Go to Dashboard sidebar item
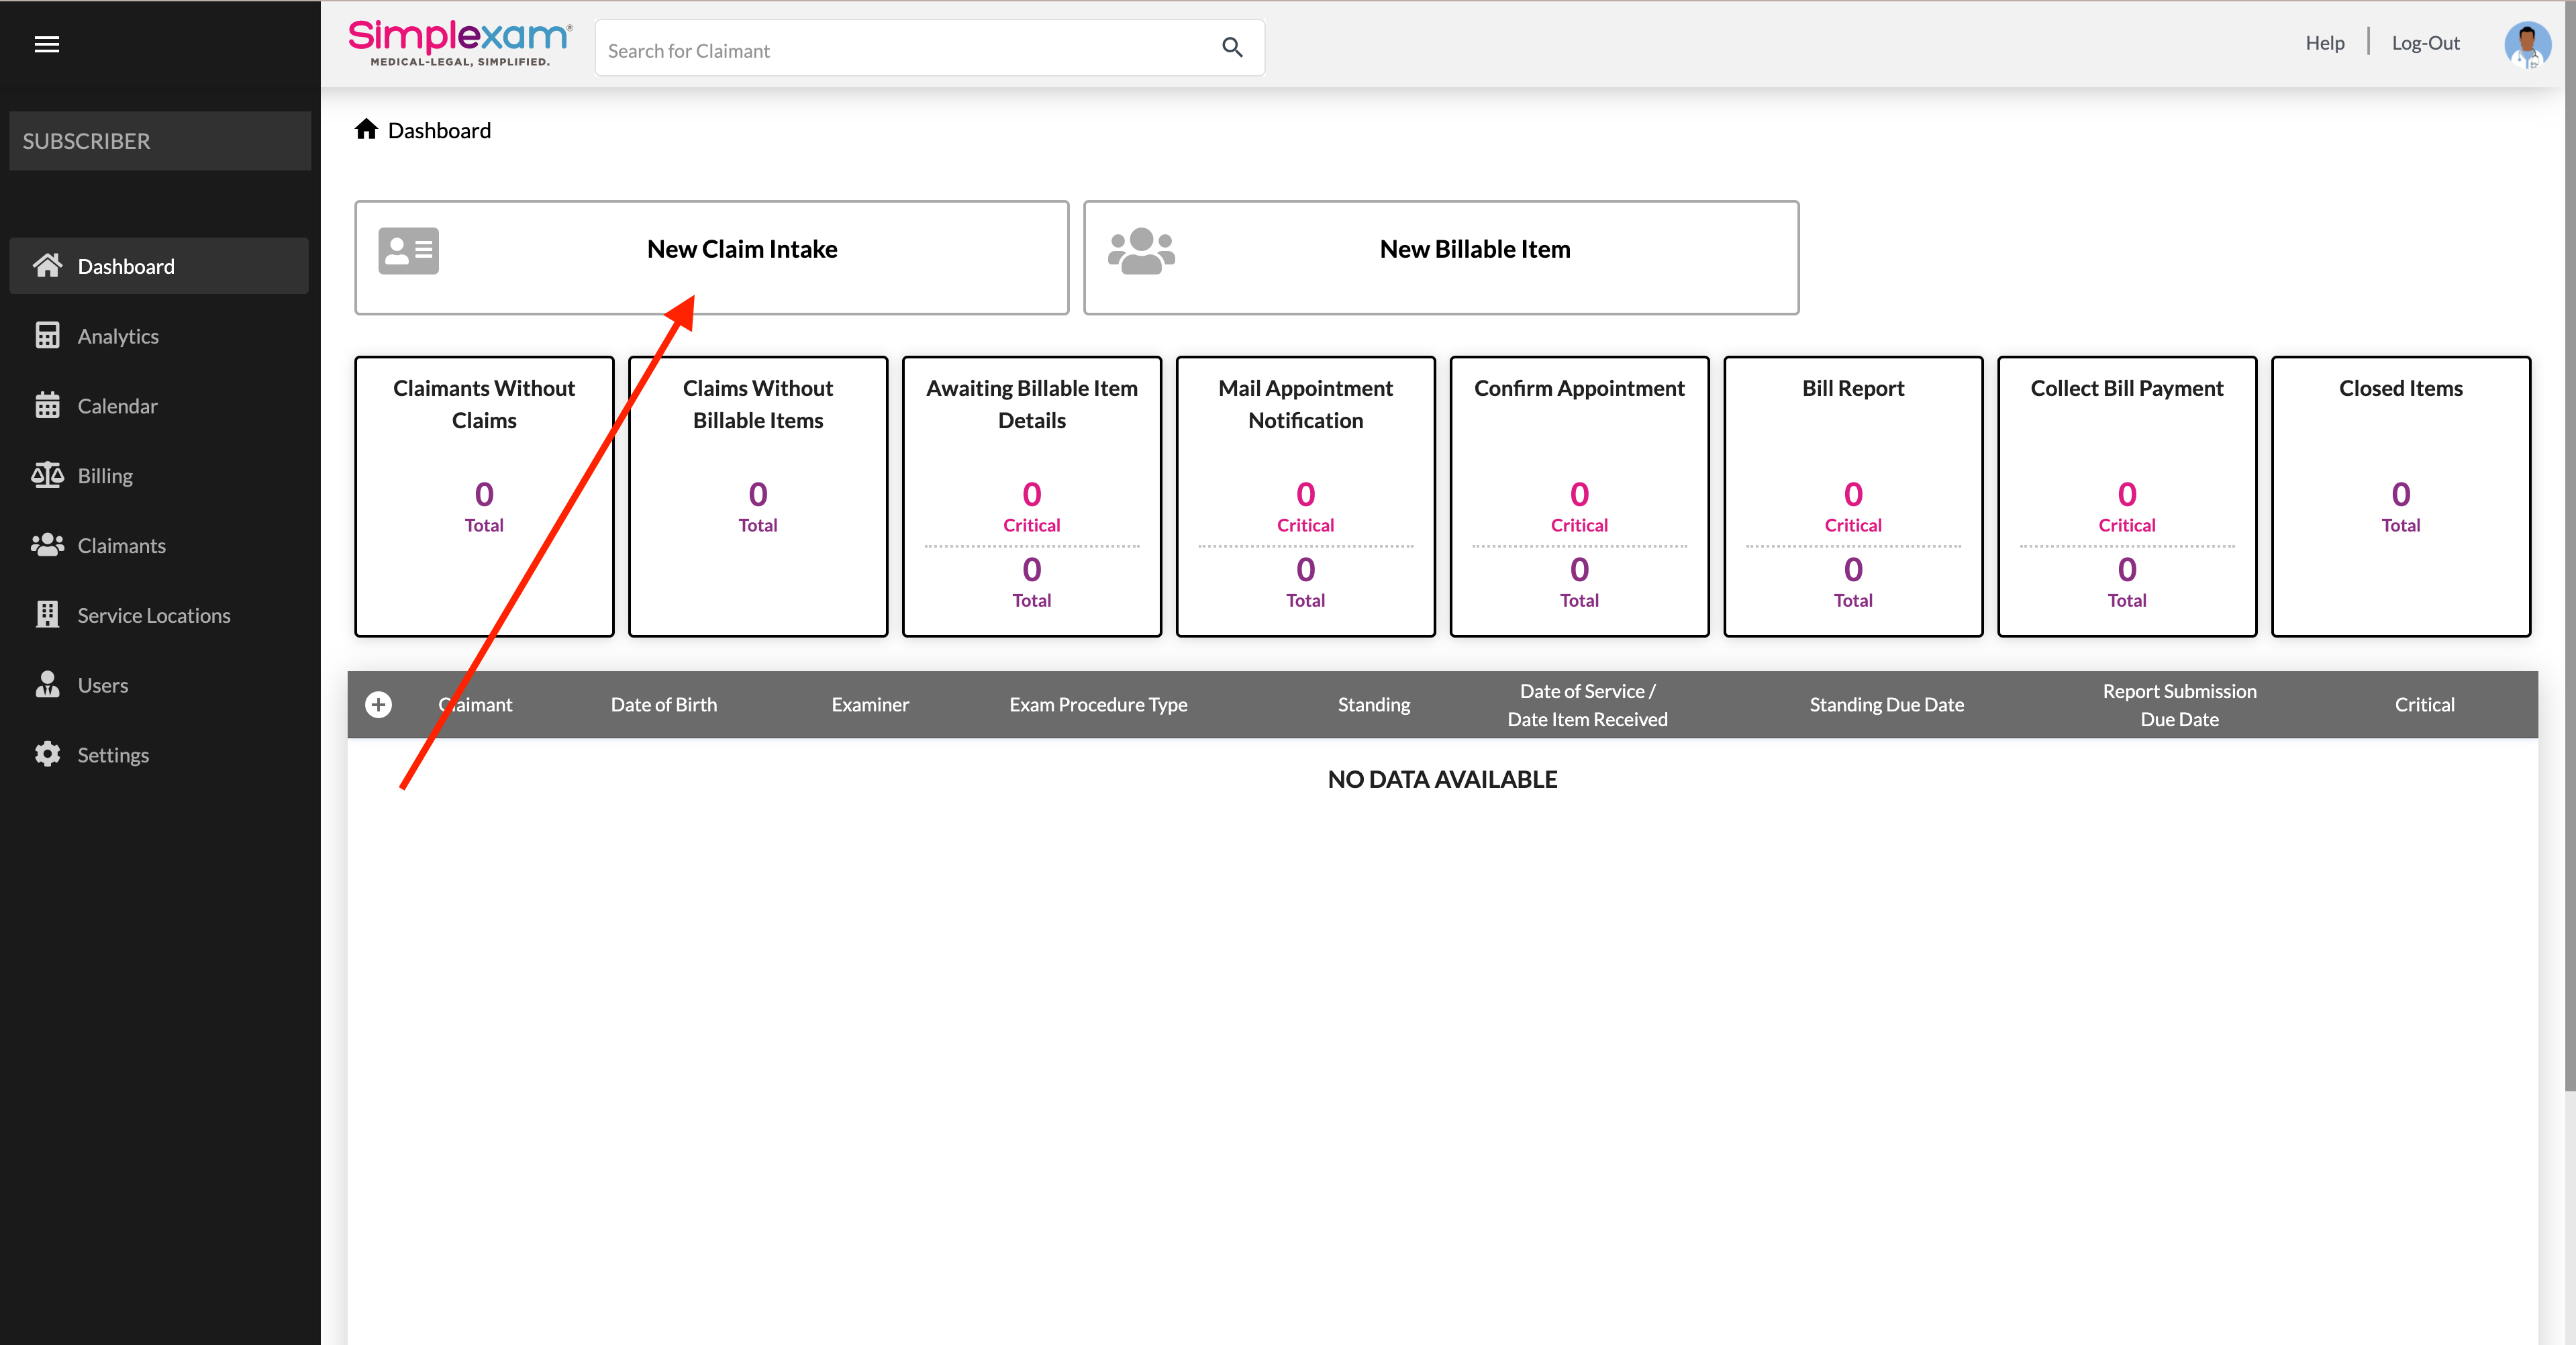Image resolution: width=2576 pixels, height=1345 pixels. [125, 266]
